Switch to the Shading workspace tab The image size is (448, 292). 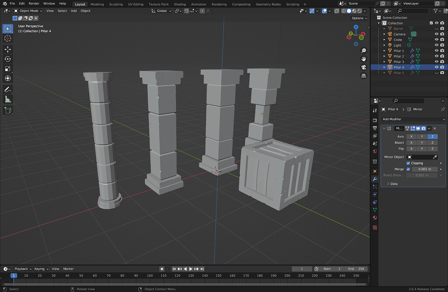point(180,4)
